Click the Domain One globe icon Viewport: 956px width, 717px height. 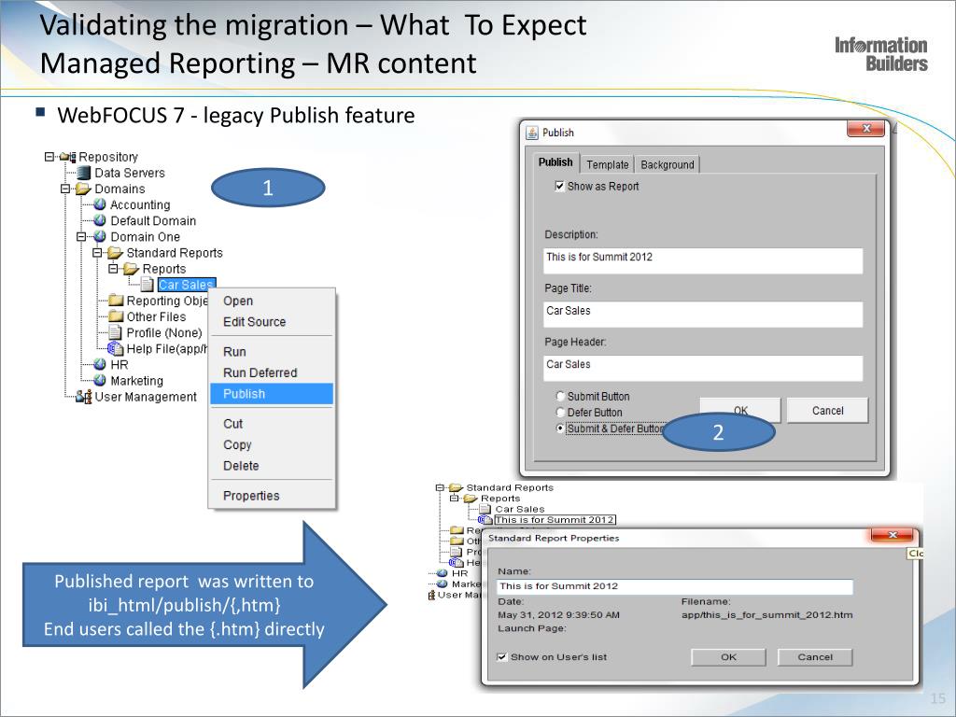(100, 236)
